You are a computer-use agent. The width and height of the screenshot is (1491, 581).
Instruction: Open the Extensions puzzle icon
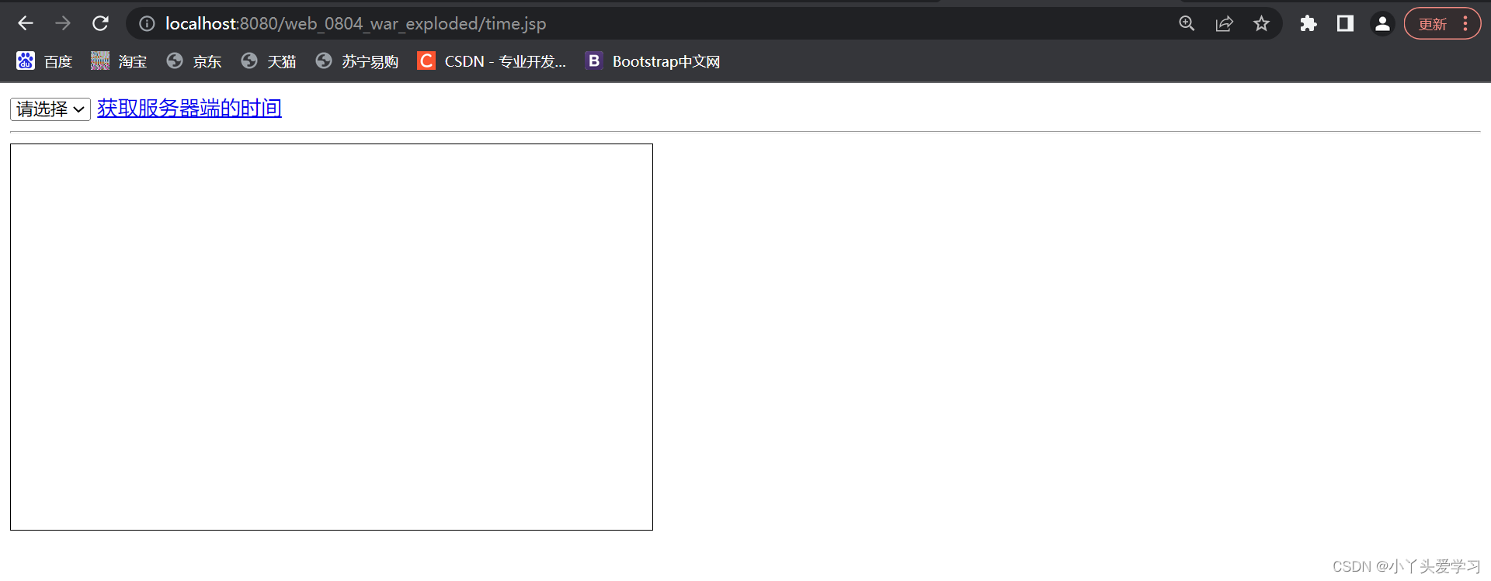[x=1309, y=24]
